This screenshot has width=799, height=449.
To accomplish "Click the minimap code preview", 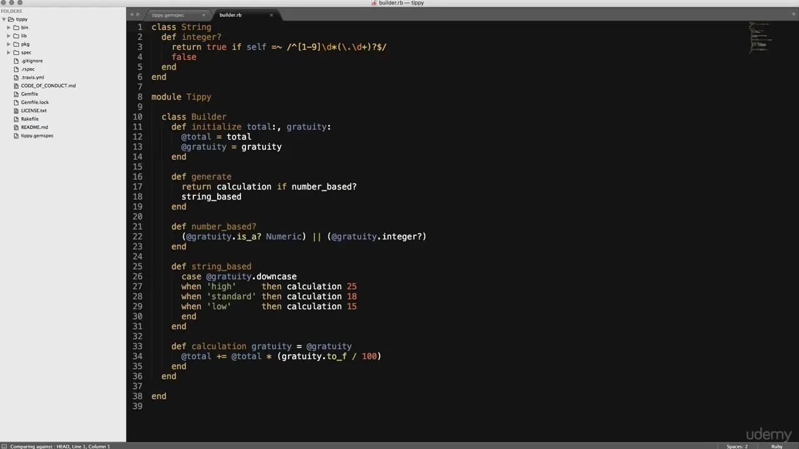I will coord(761,38).
